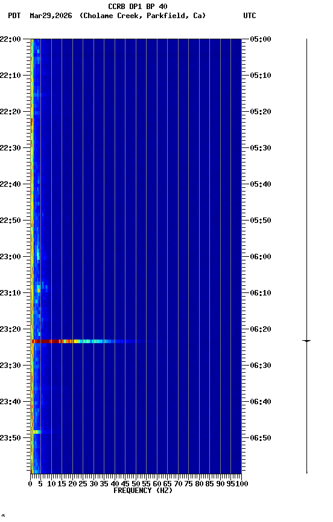Click the 0 Hz frequency axis label
The width and height of the screenshot is (333, 522).
click(x=31, y=484)
